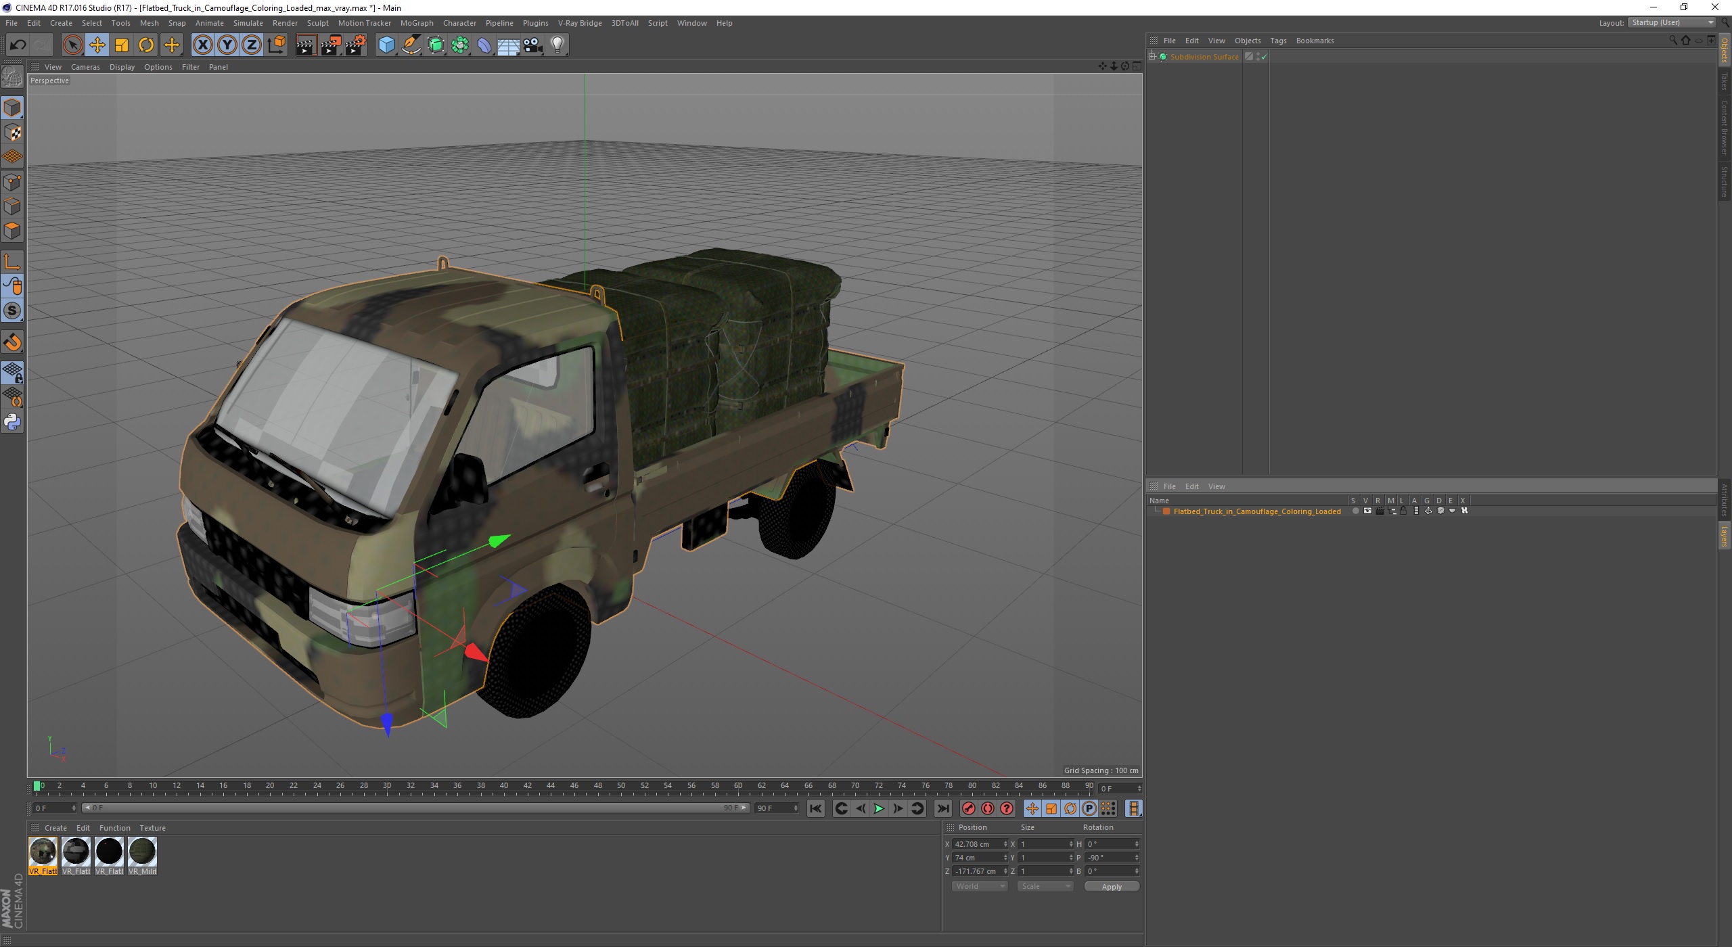Click the Apply button in coordinates
The width and height of the screenshot is (1732, 947).
point(1112,887)
